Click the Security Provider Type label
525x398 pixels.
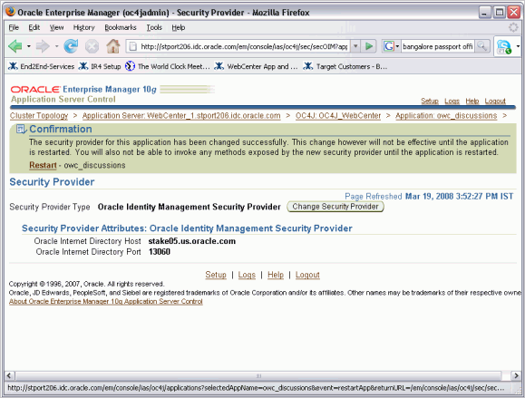point(50,207)
